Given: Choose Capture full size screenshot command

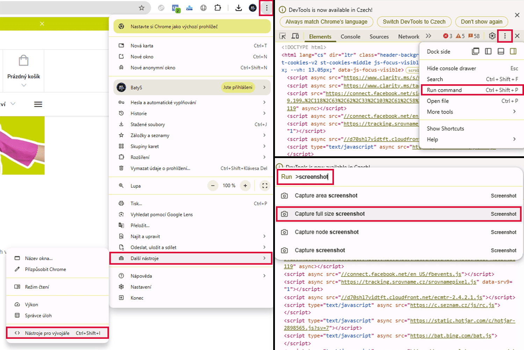Looking at the screenshot, I should coord(399,214).
